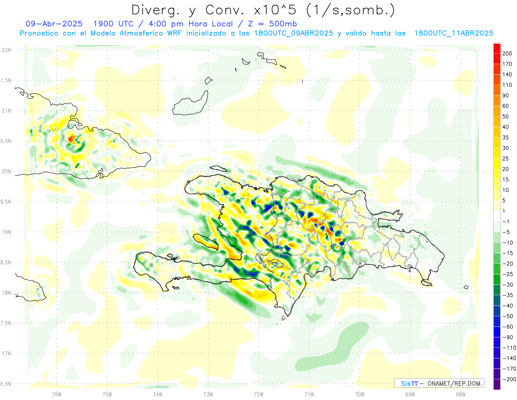Image resolution: width=517 pixels, height=400 pixels.
Task: Click the '75W' longitude label
Action: tap(107, 394)
